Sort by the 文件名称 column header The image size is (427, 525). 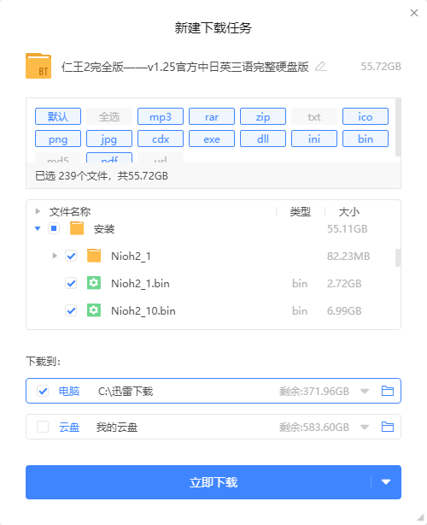70,211
